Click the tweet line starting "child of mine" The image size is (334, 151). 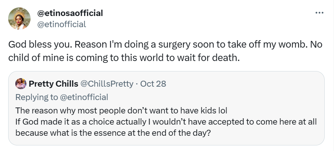point(123,58)
